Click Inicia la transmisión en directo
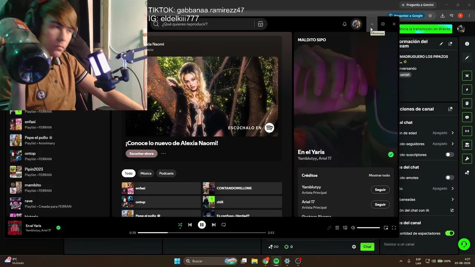 (x=425, y=29)
